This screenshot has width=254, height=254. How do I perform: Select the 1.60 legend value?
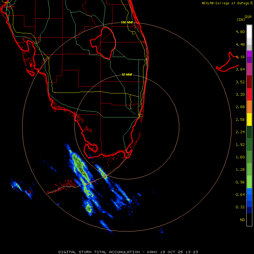pos(240,157)
